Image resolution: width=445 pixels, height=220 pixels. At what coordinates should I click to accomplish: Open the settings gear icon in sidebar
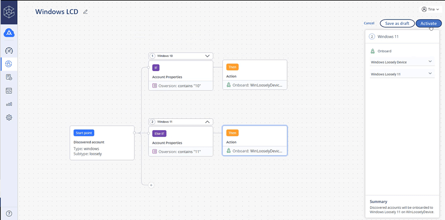point(9,117)
